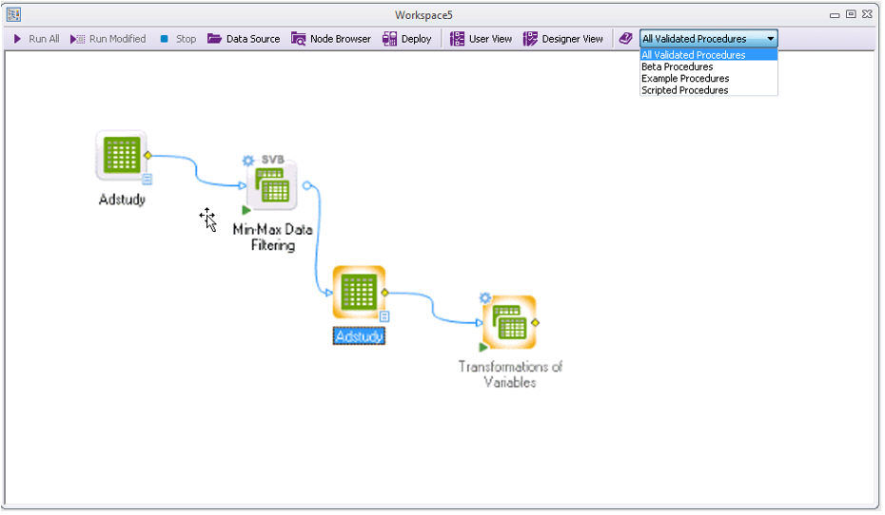Screen dimensions: 885x515
Task: Open the Node Browser
Action: pyautogui.click(x=331, y=39)
